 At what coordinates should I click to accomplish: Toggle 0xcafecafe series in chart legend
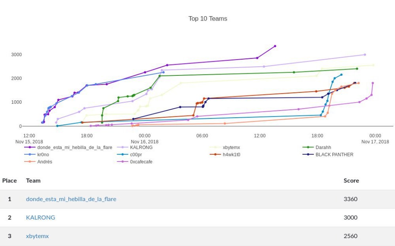pyautogui.click(x=135, y=162)
